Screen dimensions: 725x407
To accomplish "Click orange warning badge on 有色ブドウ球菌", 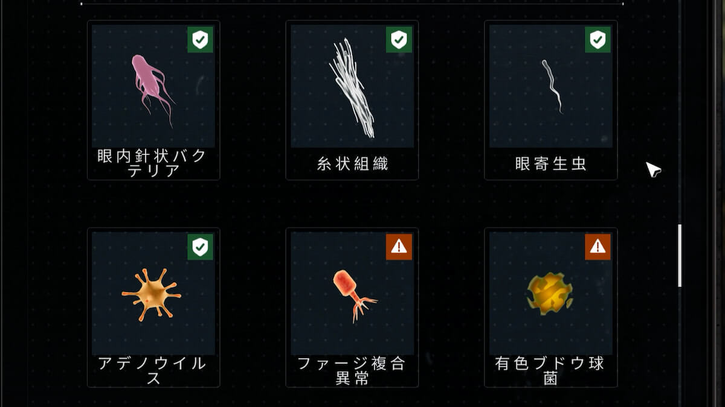I will 598,247.
